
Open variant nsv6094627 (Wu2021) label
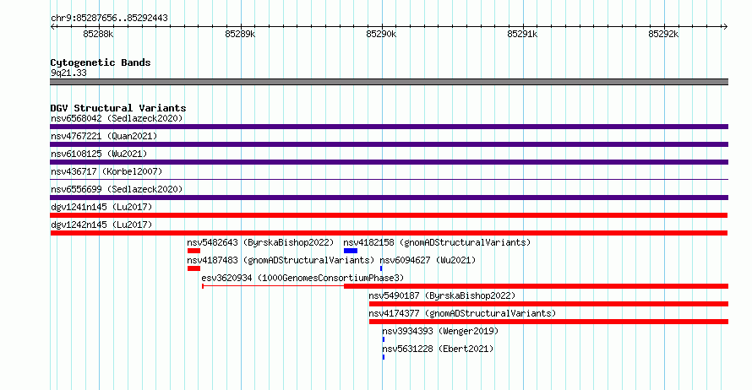click(x=428, y=260)
